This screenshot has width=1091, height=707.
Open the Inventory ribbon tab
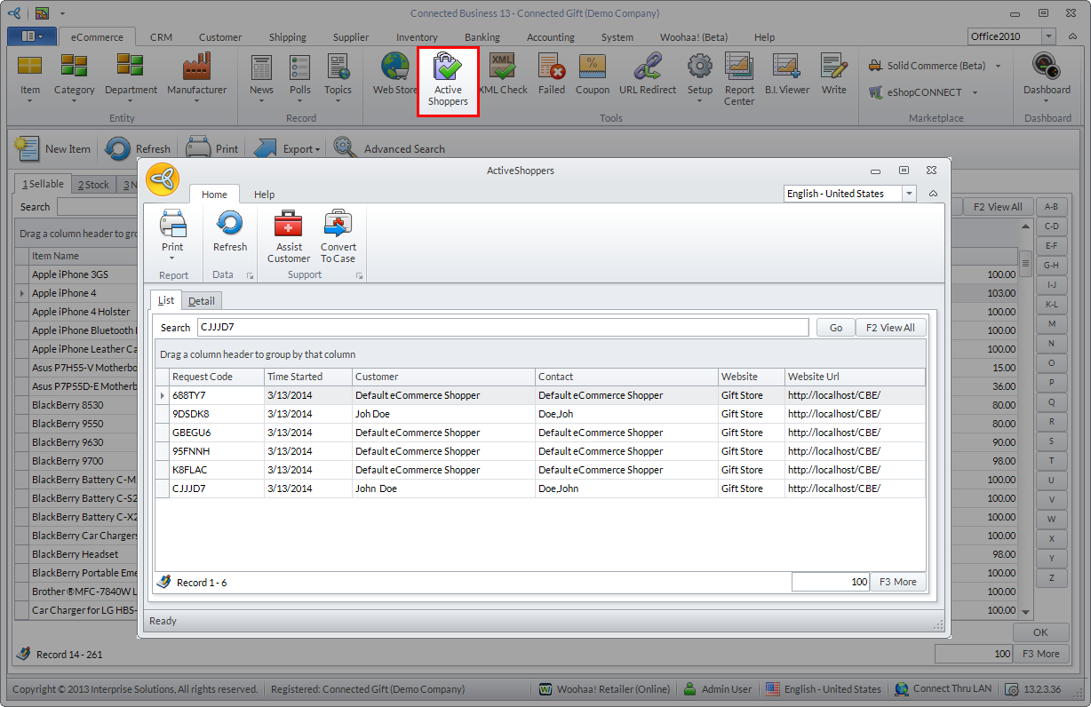tap(417, 37)
